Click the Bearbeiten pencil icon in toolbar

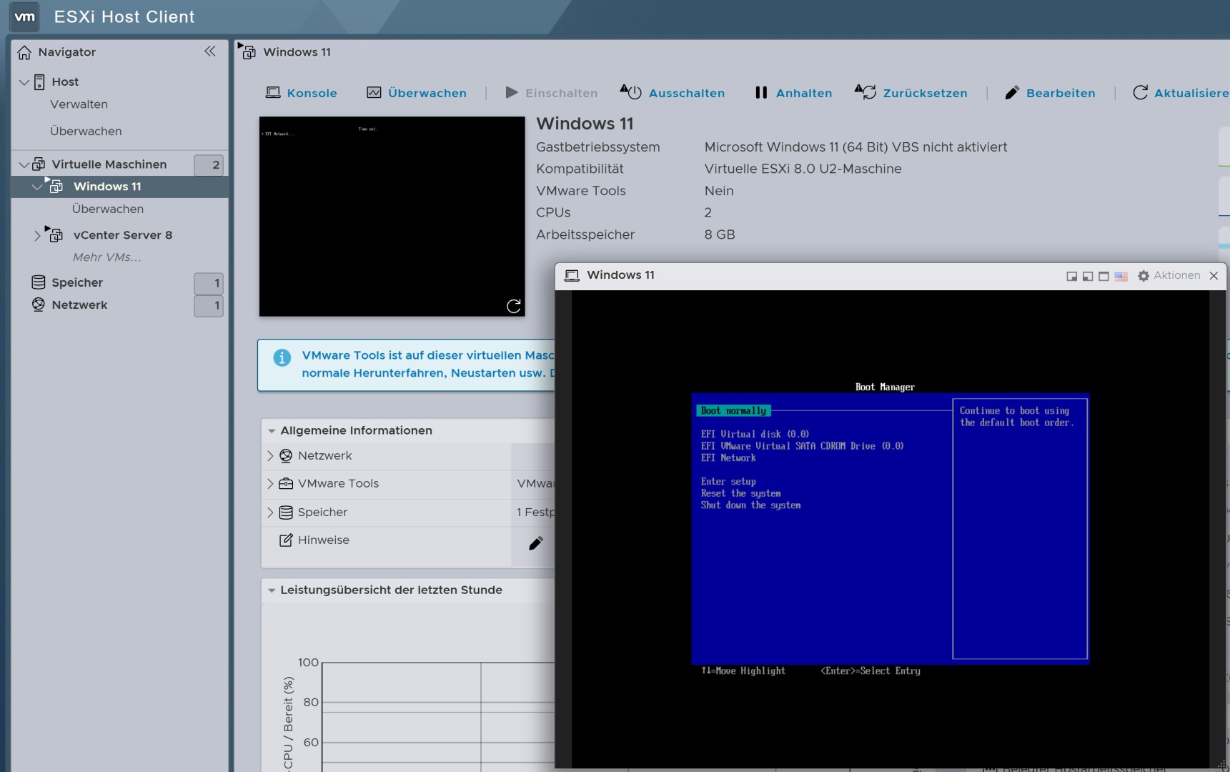pos(1012,92)
